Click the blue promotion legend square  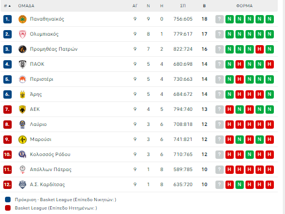coord(8,200)
